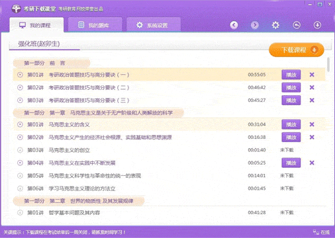Viewport: 335px width, 238px height.
Task: Click the circle icon on the 00:01:40 lecture
Action: (x=20, y=150)
